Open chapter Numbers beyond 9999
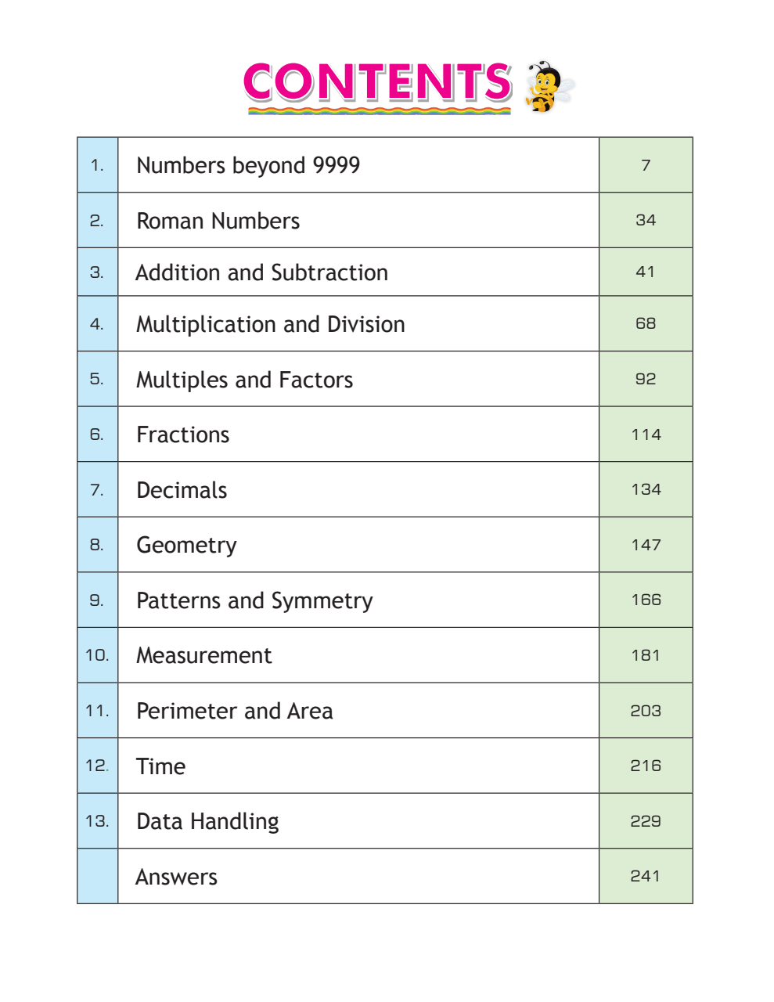The width and height of the screenshot is (774, 1002). 248,165
